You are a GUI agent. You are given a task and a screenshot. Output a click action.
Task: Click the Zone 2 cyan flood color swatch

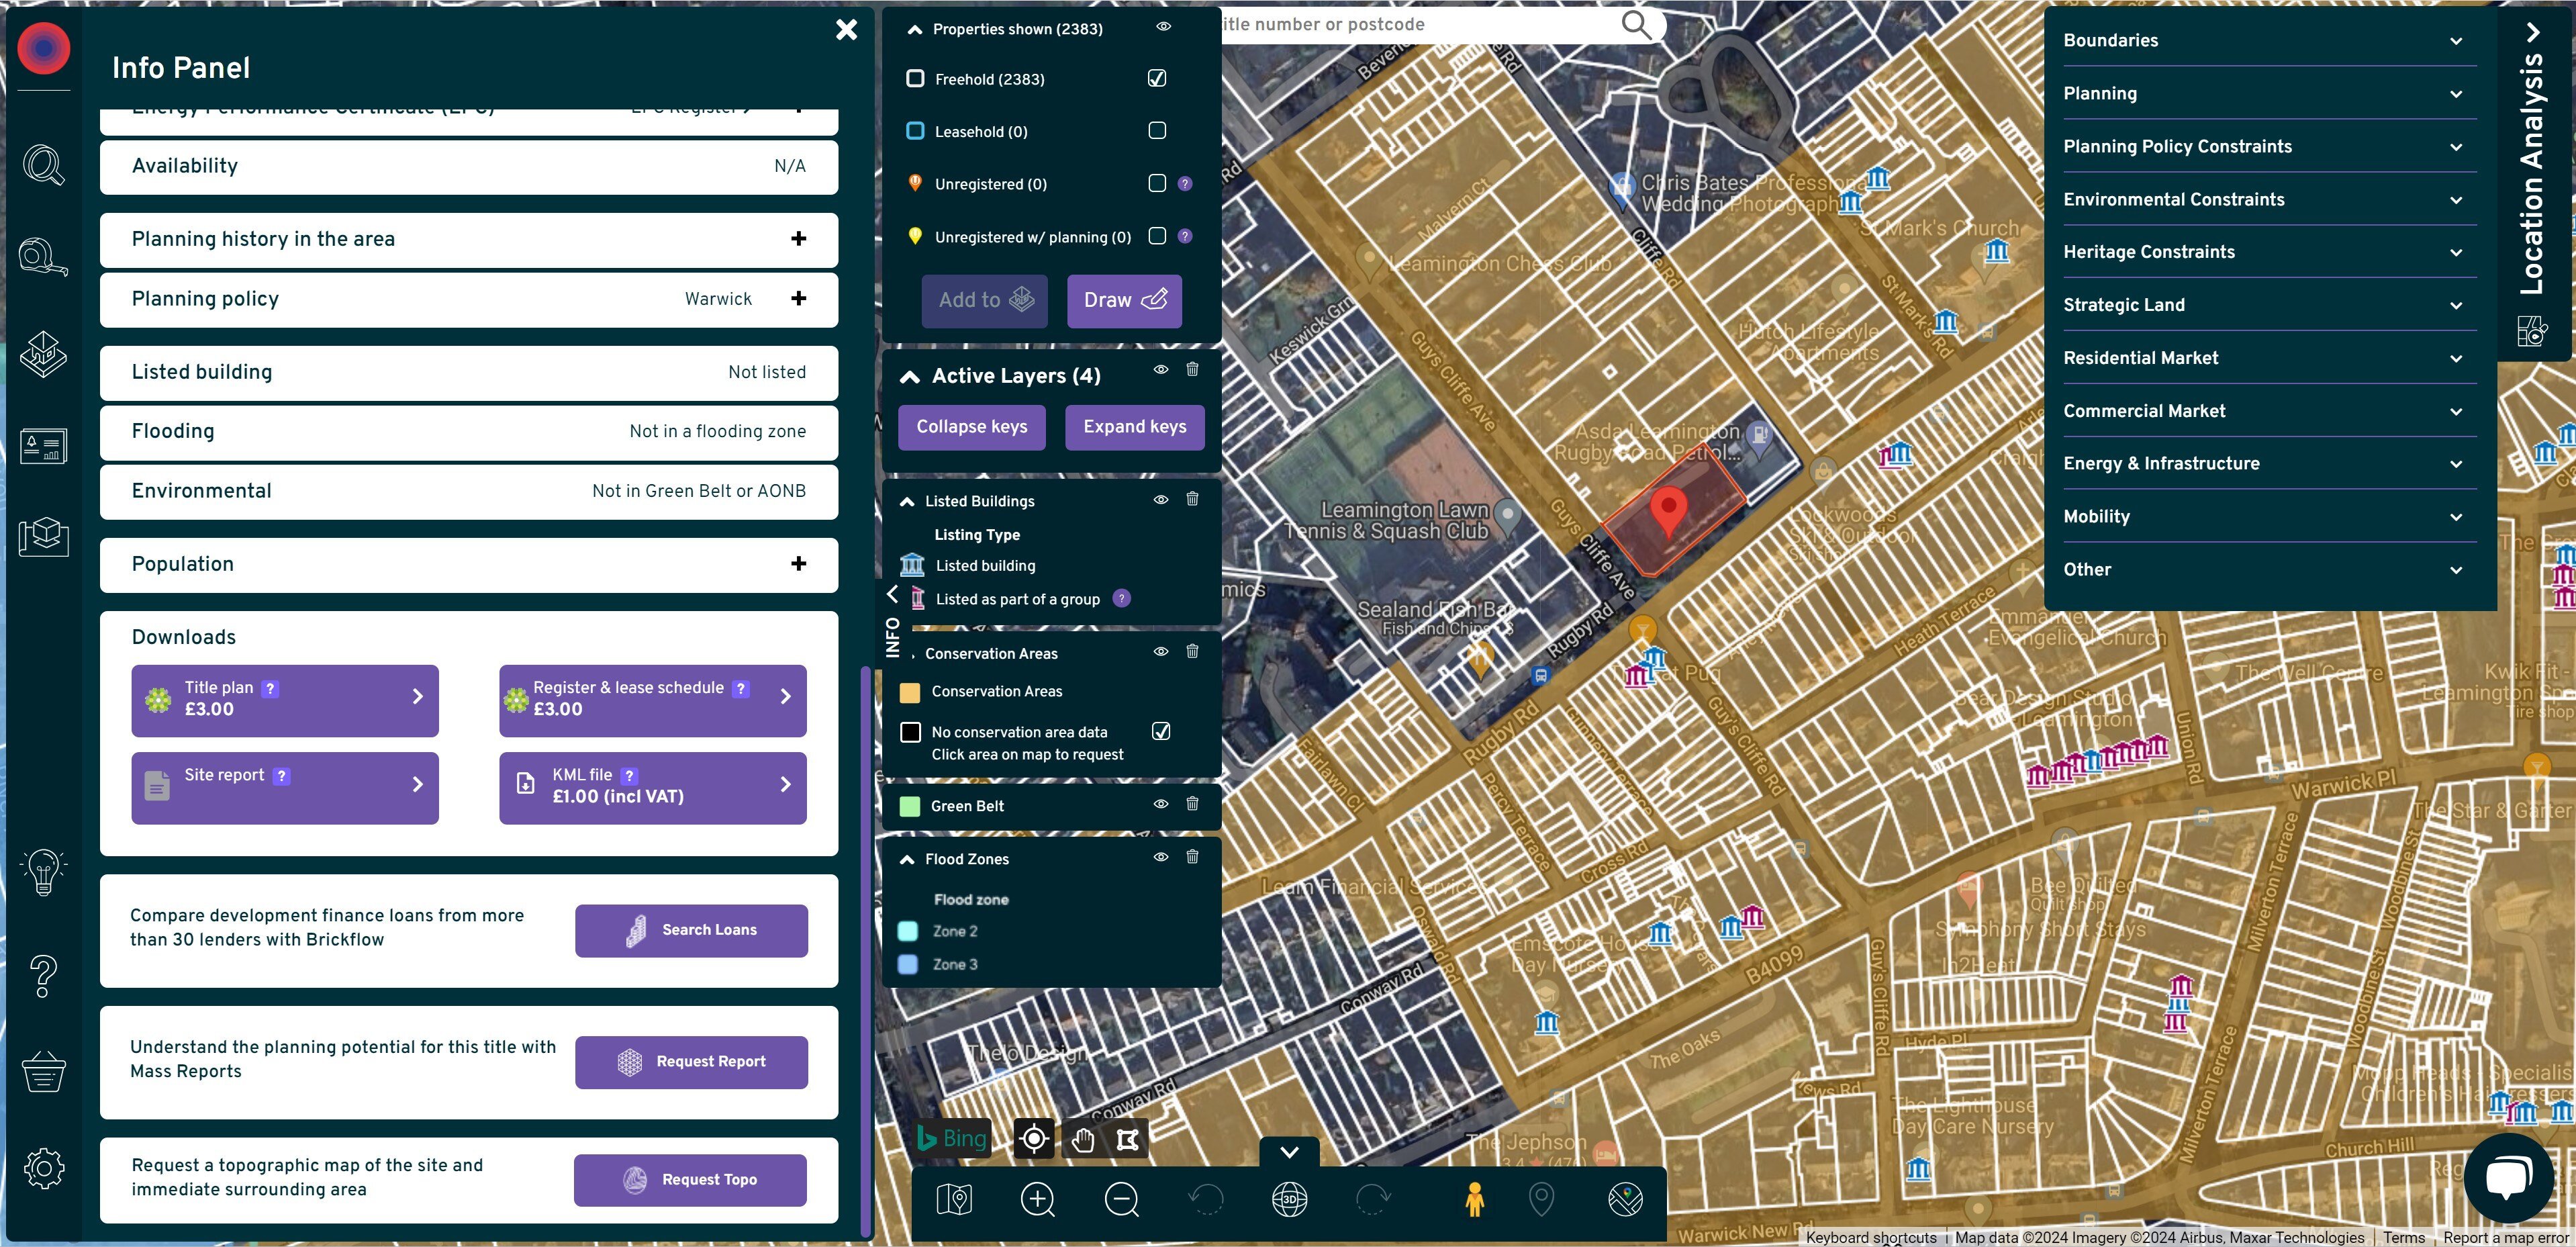click(908, 930)
